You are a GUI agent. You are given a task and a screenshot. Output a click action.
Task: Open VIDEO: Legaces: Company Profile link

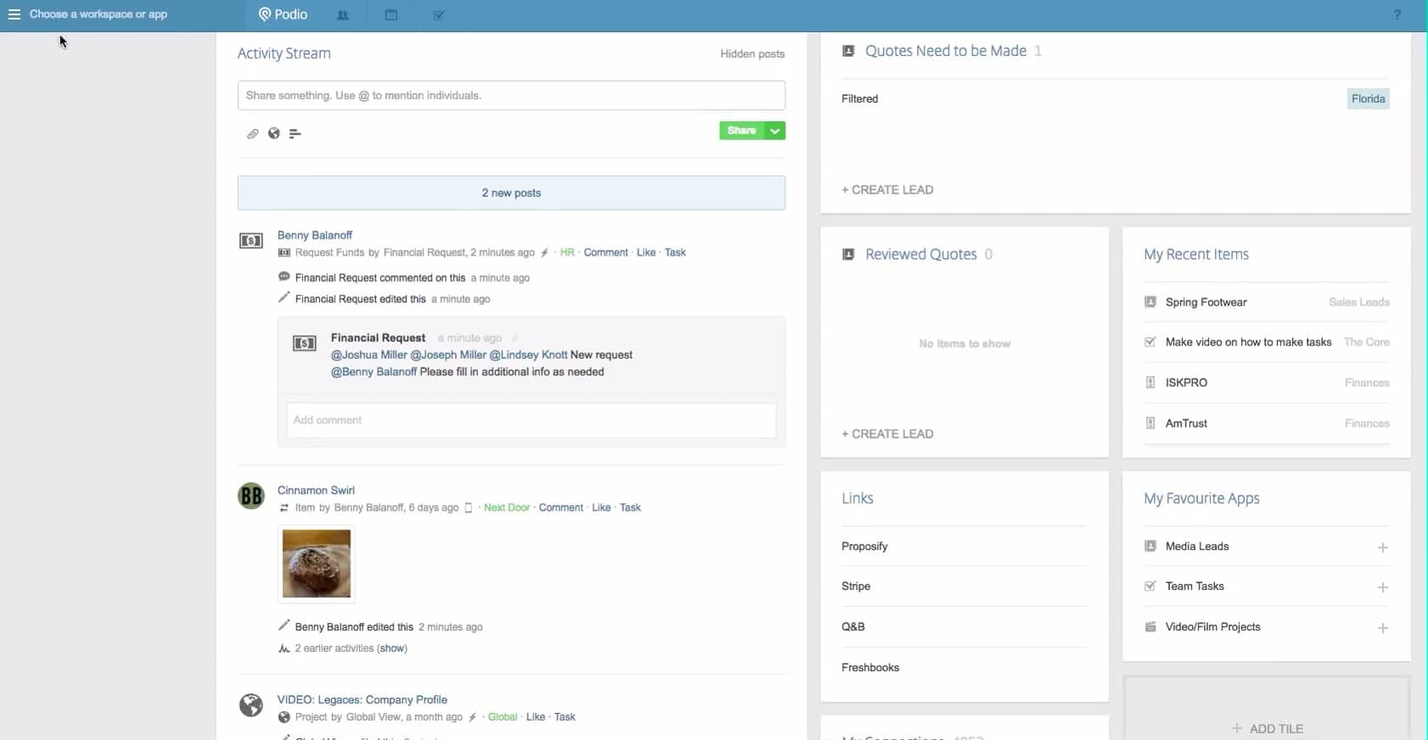(363, 700)
